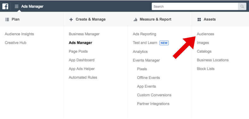Click the Assets column heading
249x119 pixels.
[x=210, y=19]
